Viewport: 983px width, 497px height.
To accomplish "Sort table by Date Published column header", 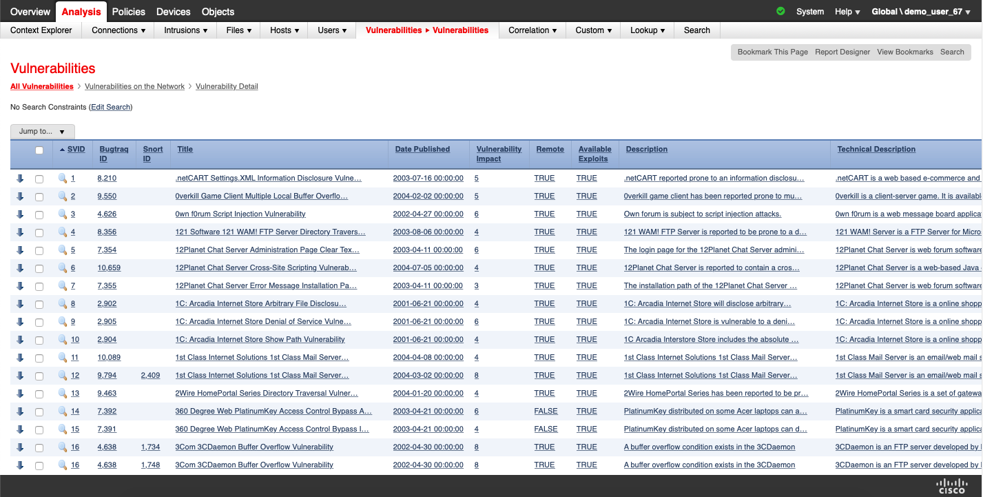I will coord(422,149).
